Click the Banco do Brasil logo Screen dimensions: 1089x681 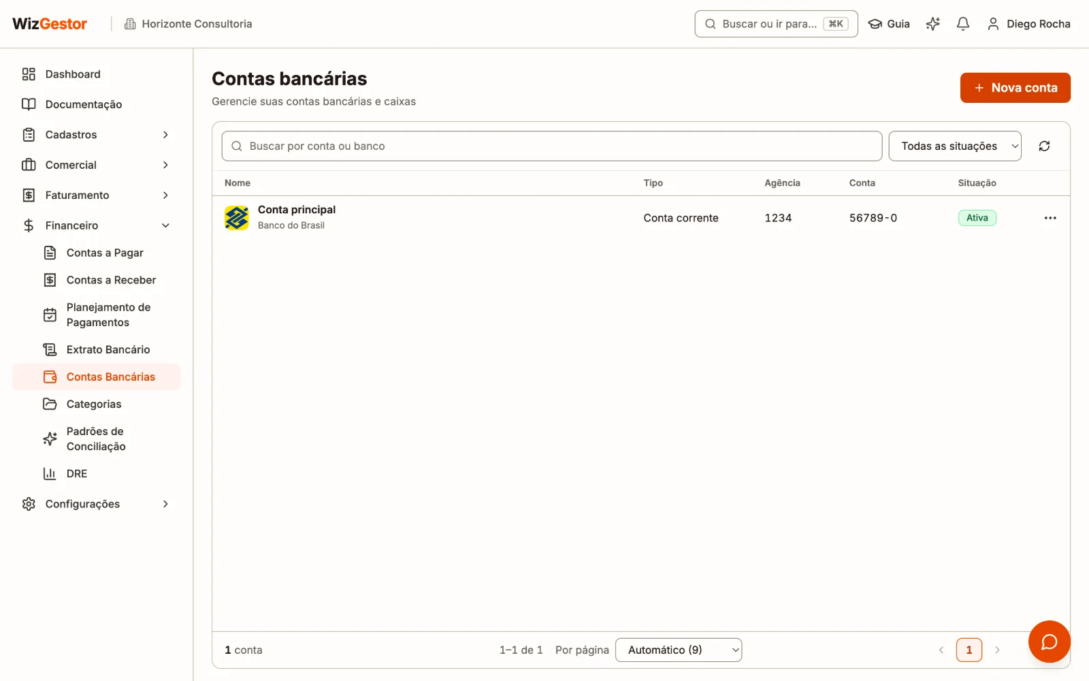[x=237, y=218]
